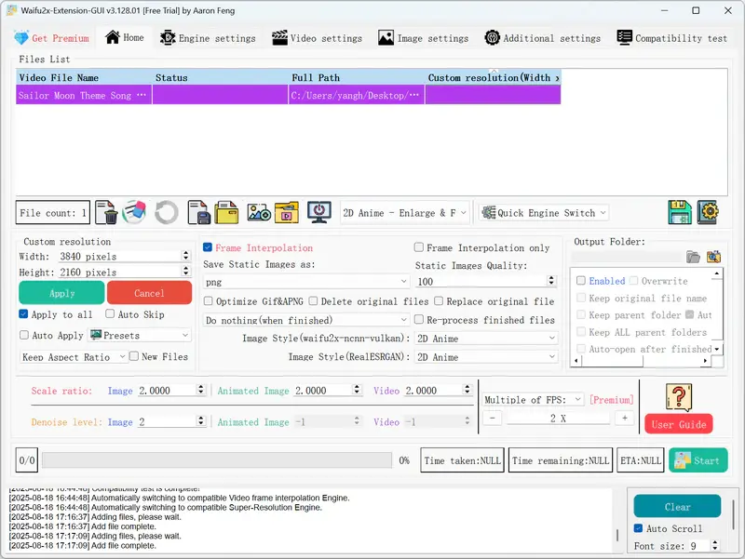Open the Compatibility test tab
Screen dimensions: 745x559
point(672,38)
